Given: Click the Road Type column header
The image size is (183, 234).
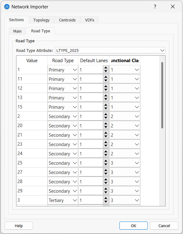Looking at the screenshot, I should [63, 60].
